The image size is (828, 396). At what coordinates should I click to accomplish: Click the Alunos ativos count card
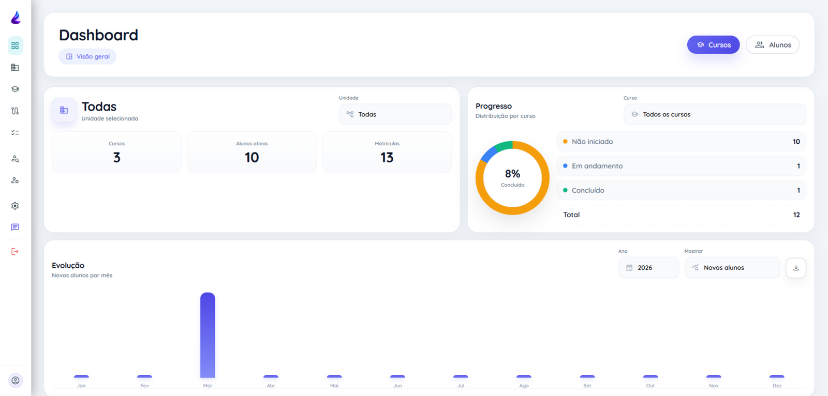click(252, 152)
